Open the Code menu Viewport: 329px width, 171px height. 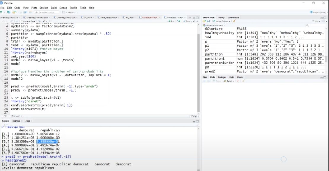[17, 8]
